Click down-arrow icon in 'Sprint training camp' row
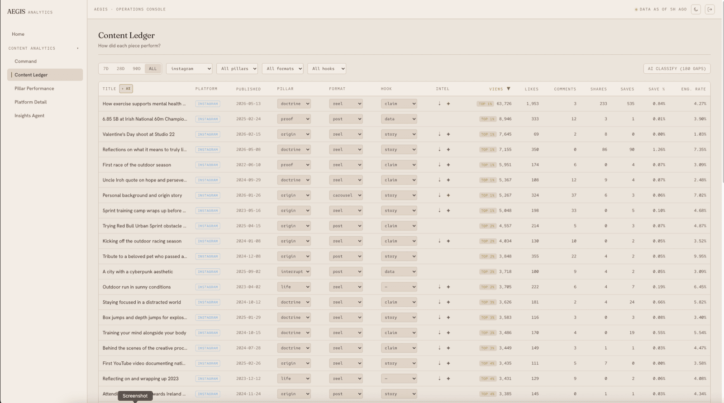This screenshot has width=724, height=403. point(439,210)
